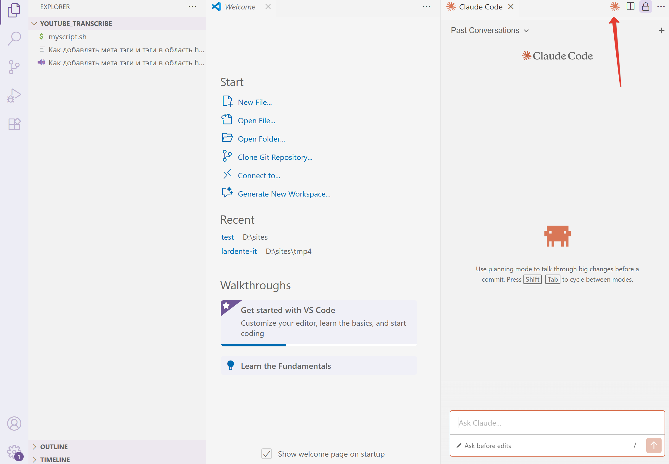
Task: Open Run and Debug view
Action: (14, 95)
